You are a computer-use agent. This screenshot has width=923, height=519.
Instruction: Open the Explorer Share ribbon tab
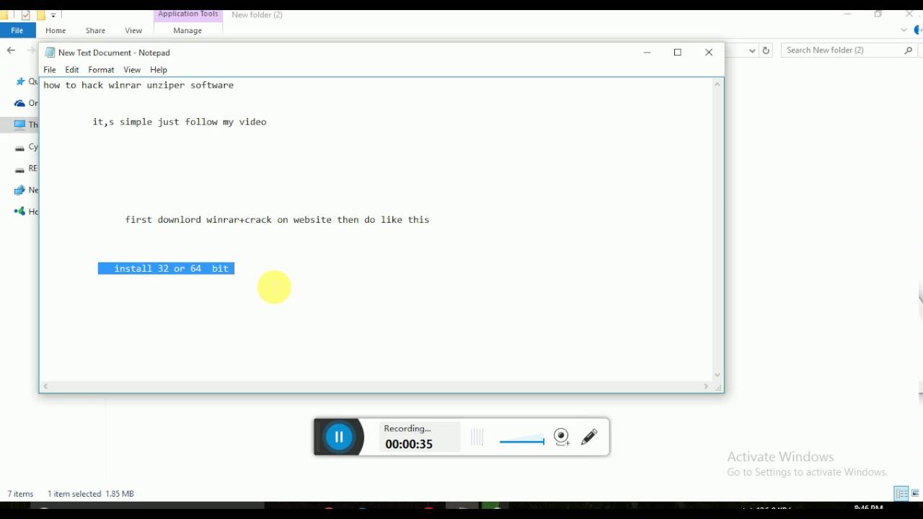[x=95, y=30]
